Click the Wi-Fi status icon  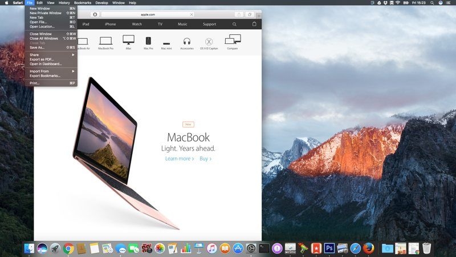coord(398,3)
